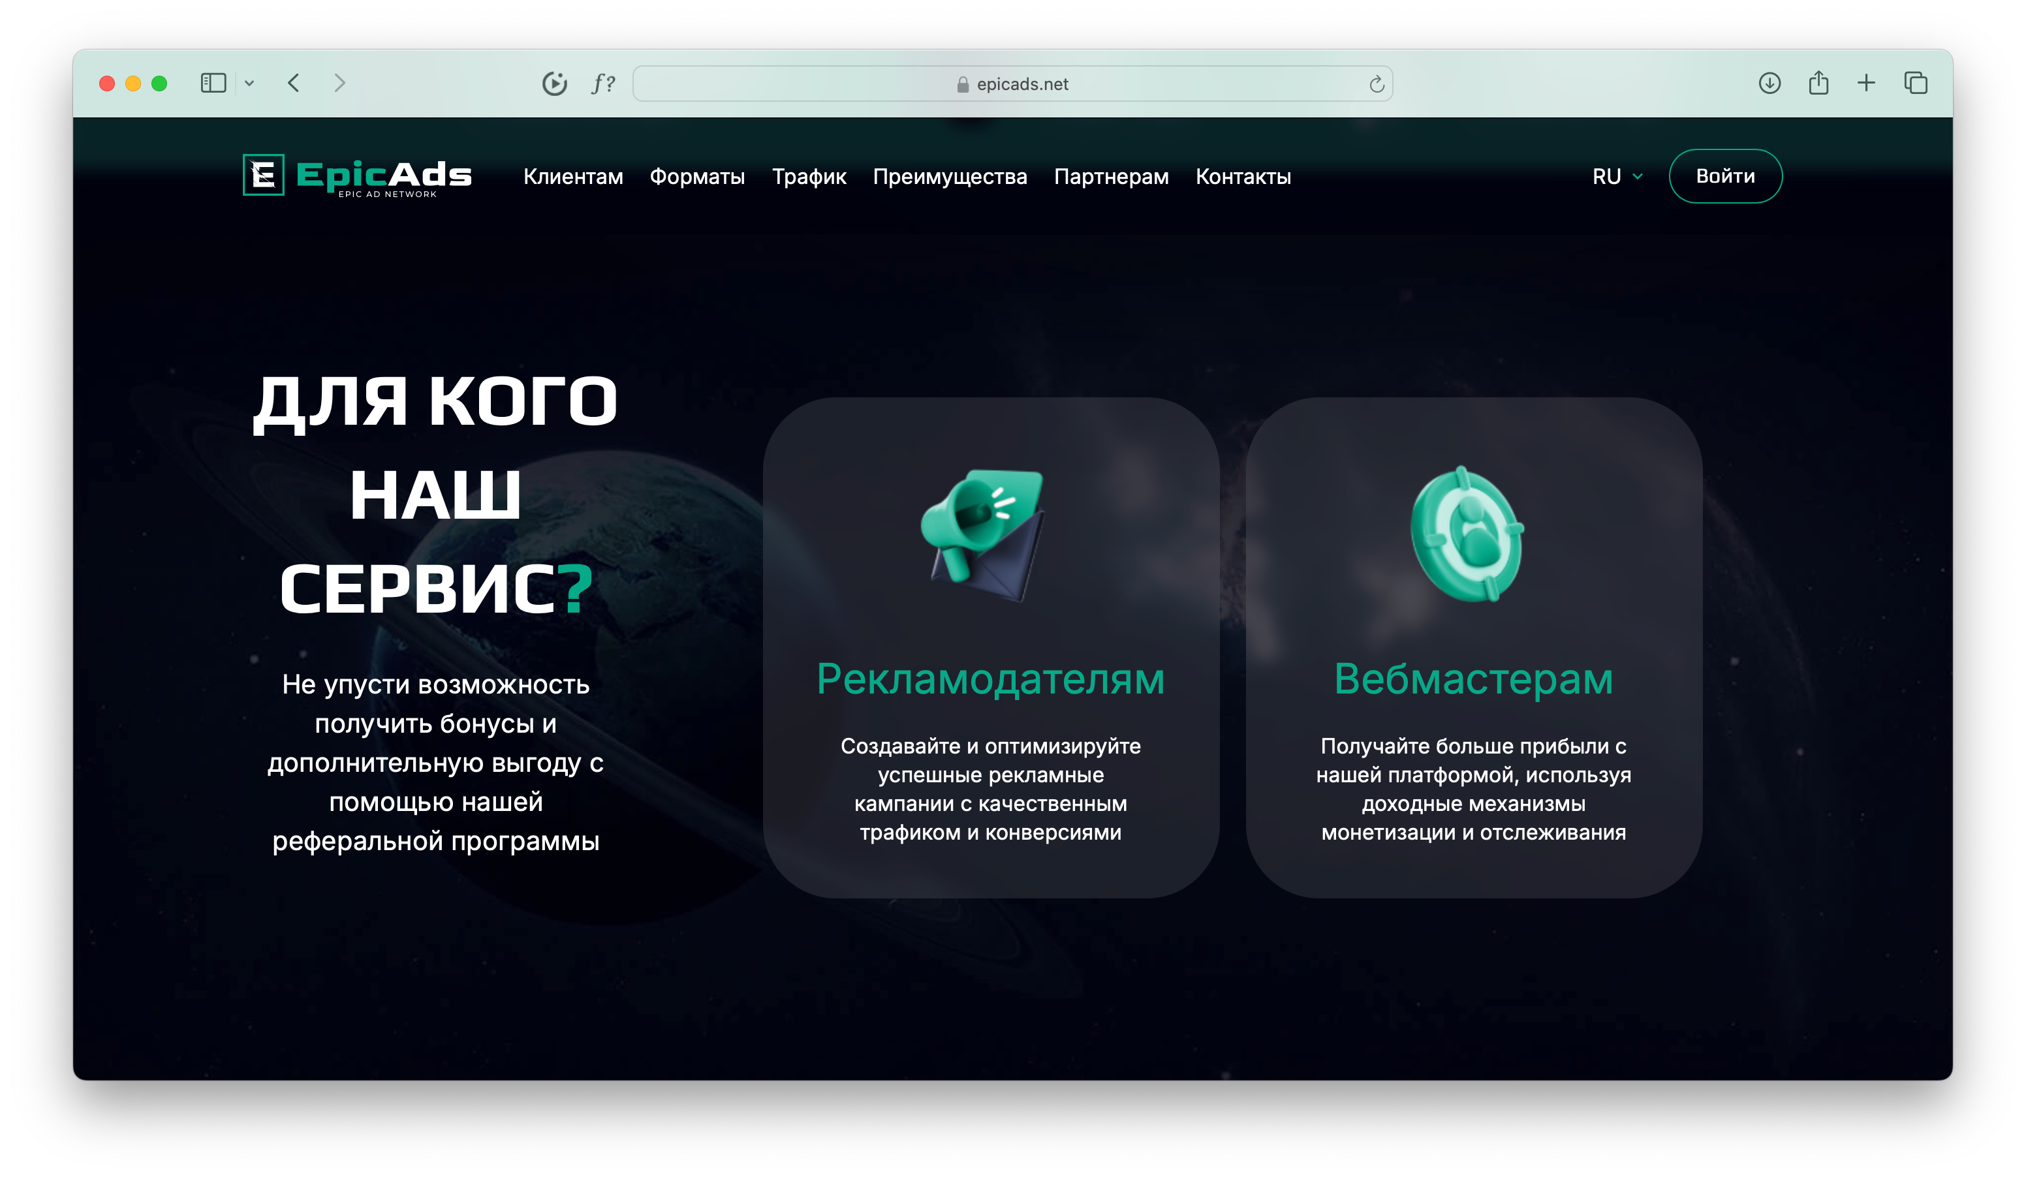Screen dimensions: 2026x1177
Task: Toggle the Safari sidebar
Action: [x=213, y=83]
